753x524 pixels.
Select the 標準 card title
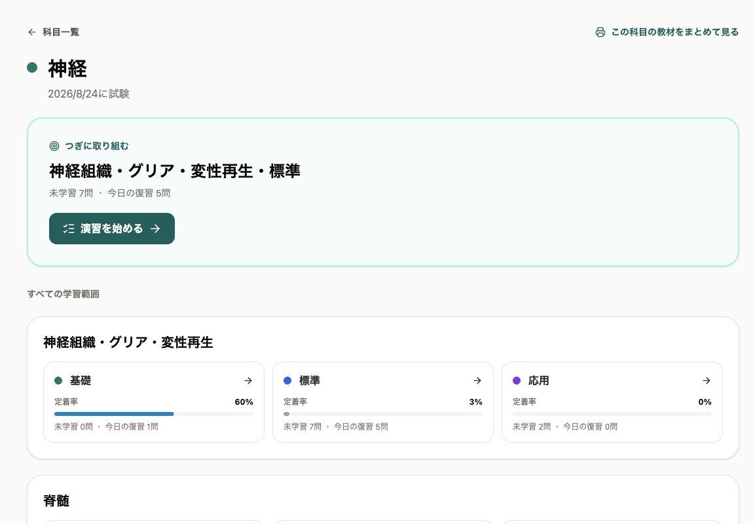[309, 381]
